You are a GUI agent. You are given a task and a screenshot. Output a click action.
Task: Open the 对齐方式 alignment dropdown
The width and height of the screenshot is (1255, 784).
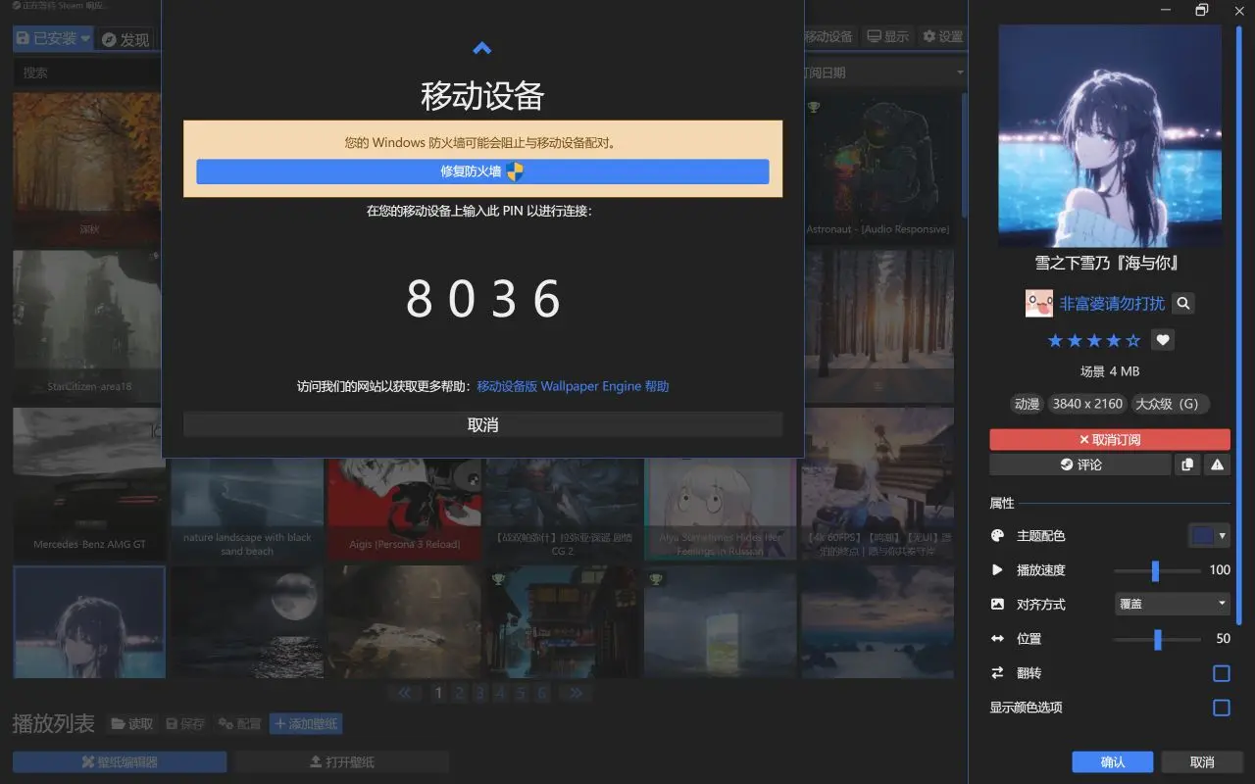click(x=1173, y=604)
